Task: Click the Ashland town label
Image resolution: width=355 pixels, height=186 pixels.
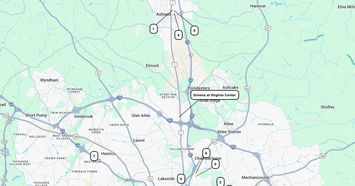Action: point(164,14)
